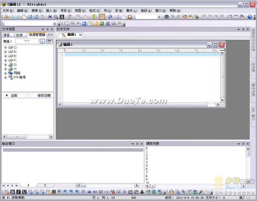Viewport: 257px width, 201px height.
Task: Click the Yahoo search toolbar icon
Action: click(72, 23)
